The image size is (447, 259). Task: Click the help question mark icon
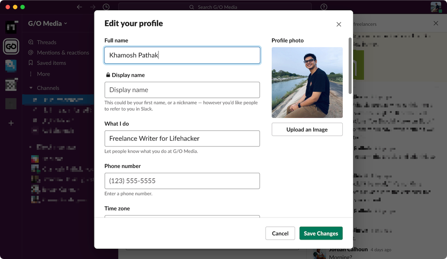click(x=324, y=7)
